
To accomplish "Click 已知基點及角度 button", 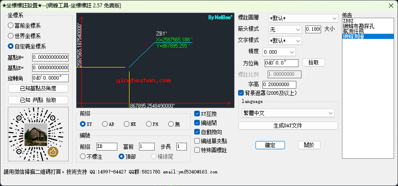I will coord(38,88).
